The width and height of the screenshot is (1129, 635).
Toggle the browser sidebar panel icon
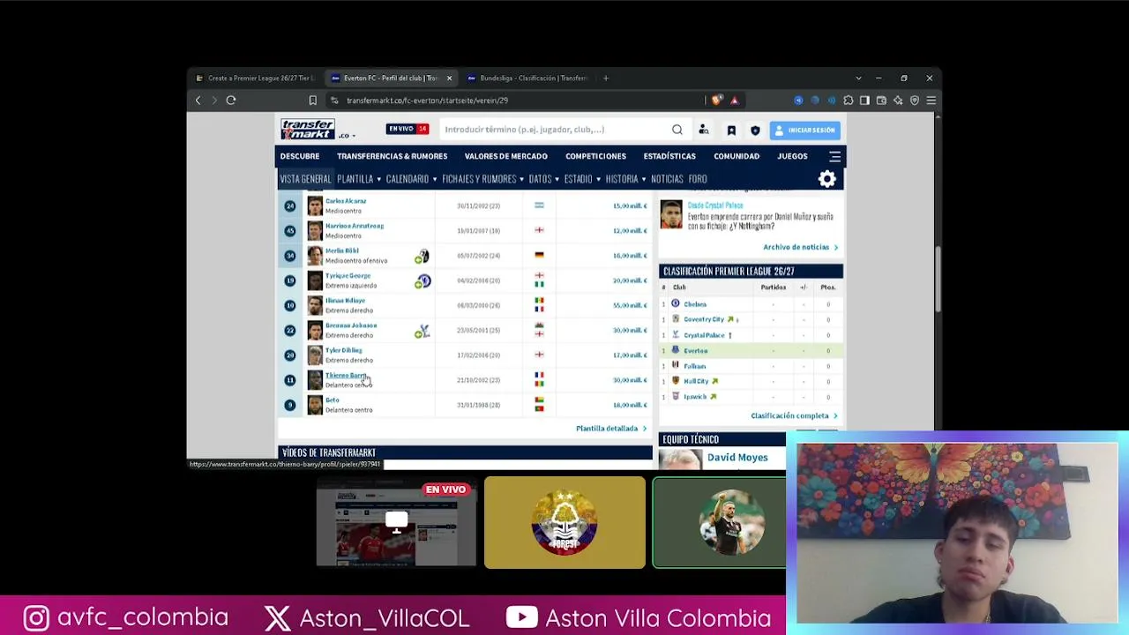(x=864, y=101)
